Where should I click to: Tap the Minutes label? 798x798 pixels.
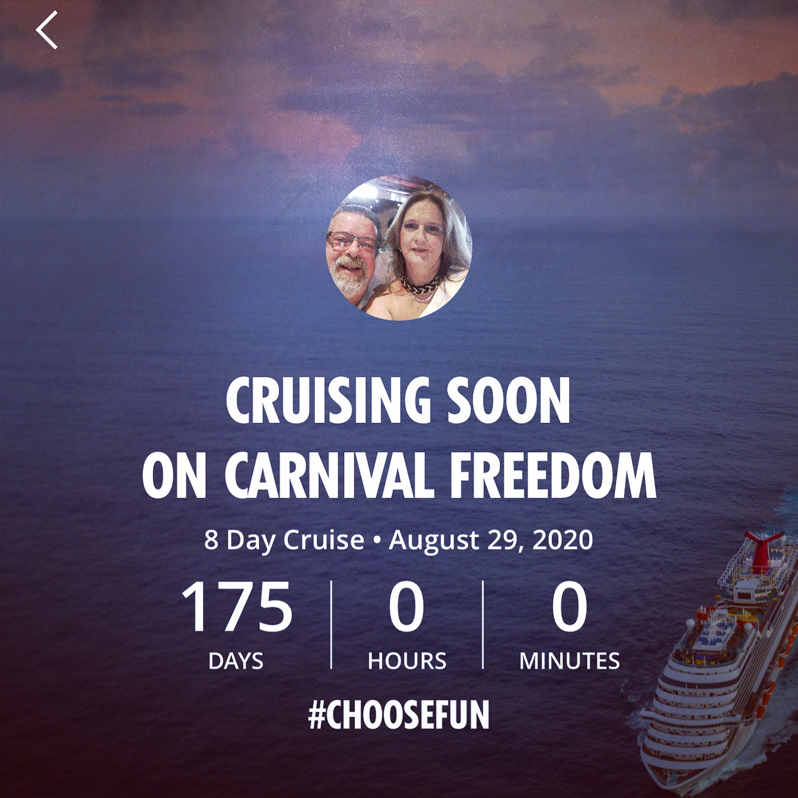[570, 661]
